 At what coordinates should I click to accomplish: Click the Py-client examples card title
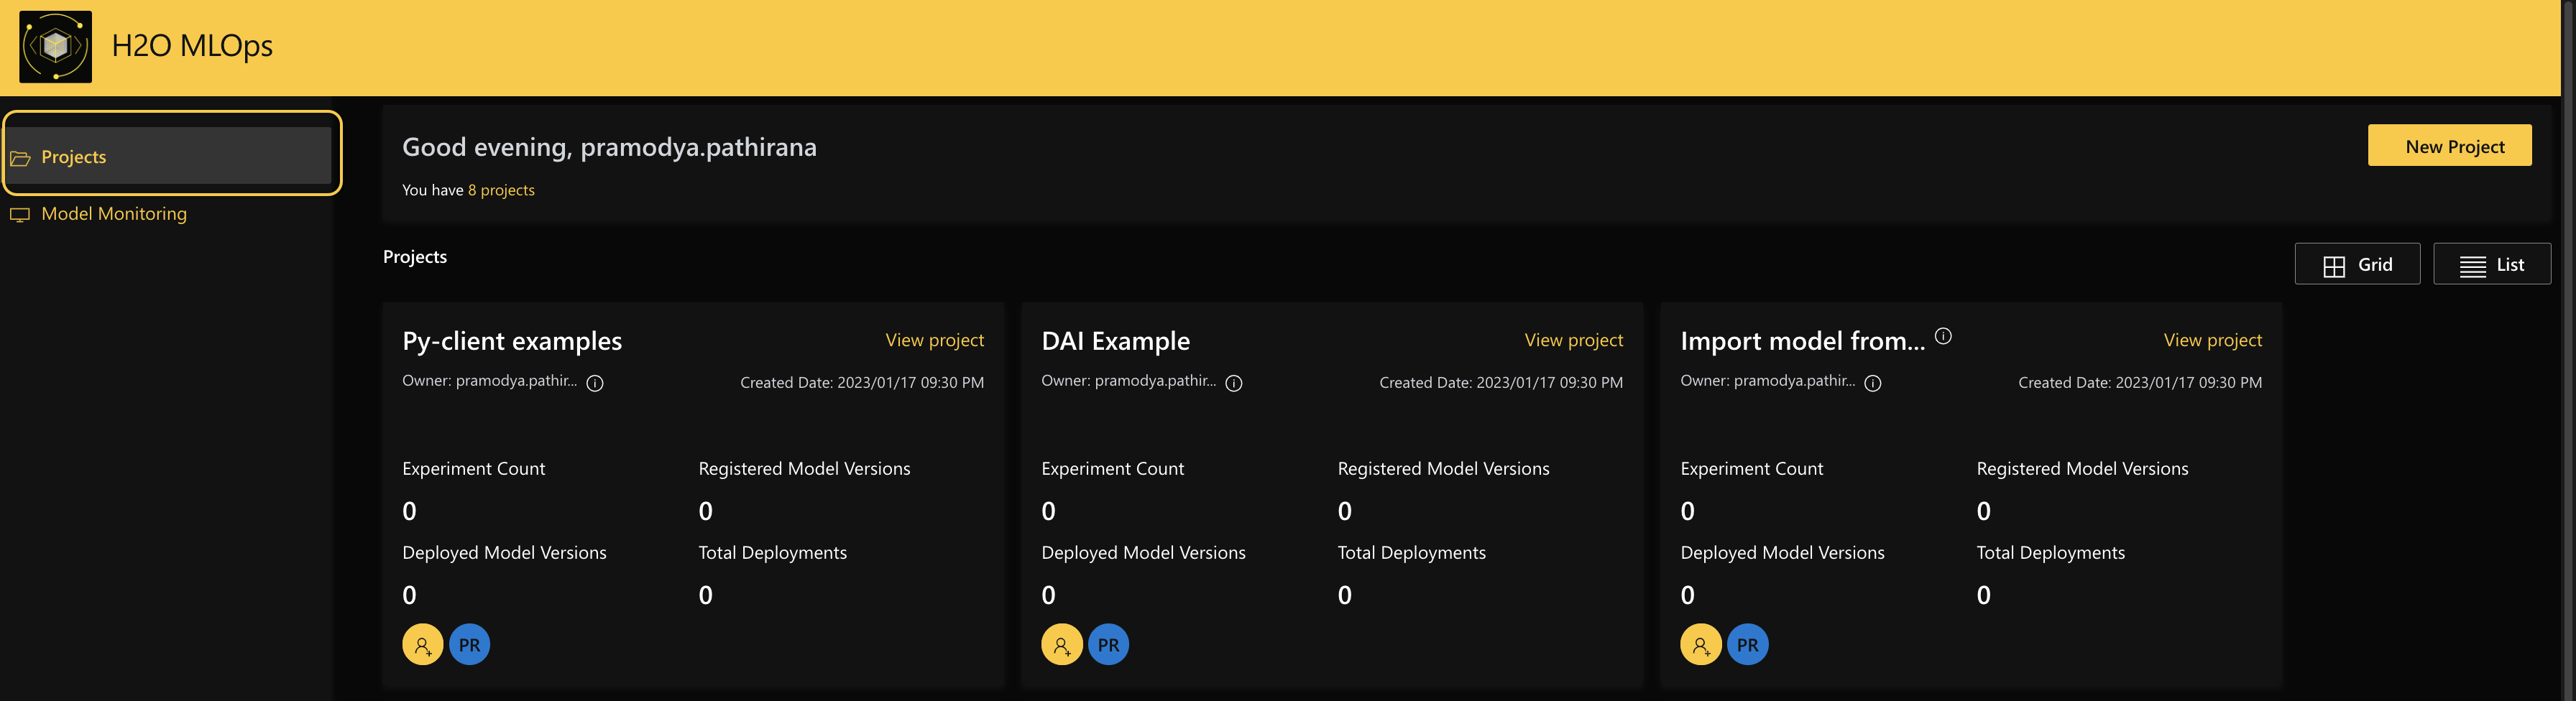coord(512,341)
